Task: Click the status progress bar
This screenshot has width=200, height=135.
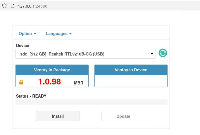Action: pos(91,102)
